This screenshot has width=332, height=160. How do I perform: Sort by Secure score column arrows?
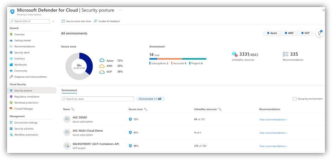click(x=146, y=109)
